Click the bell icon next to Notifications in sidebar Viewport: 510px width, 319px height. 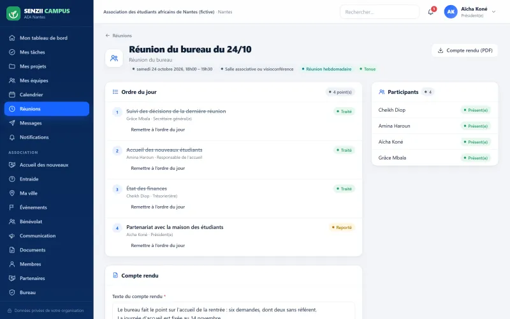pos(12,137)
